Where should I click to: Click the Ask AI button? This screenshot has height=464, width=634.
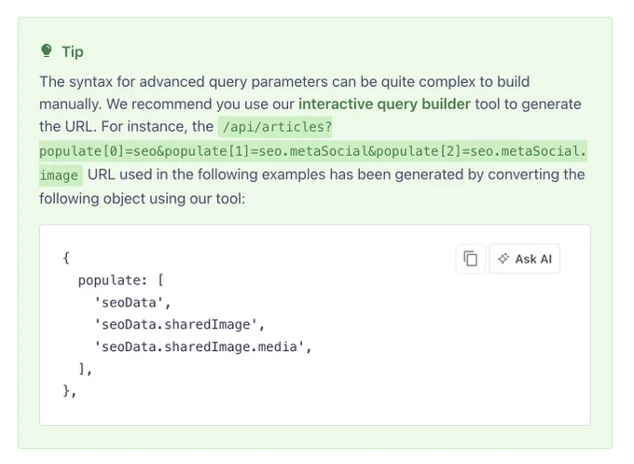point(524,259)
